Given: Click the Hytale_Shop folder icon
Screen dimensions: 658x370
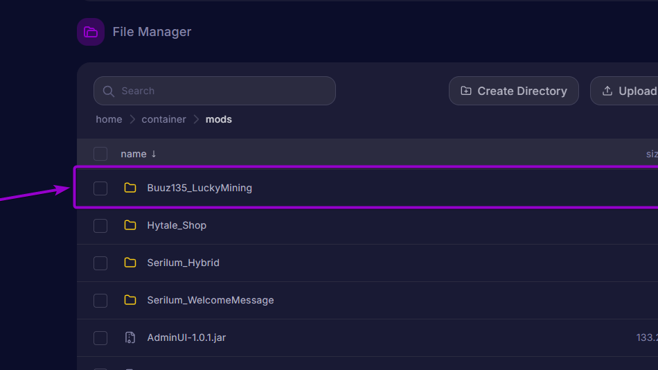Looking at the screenshot, I should [x=130, y=225].
